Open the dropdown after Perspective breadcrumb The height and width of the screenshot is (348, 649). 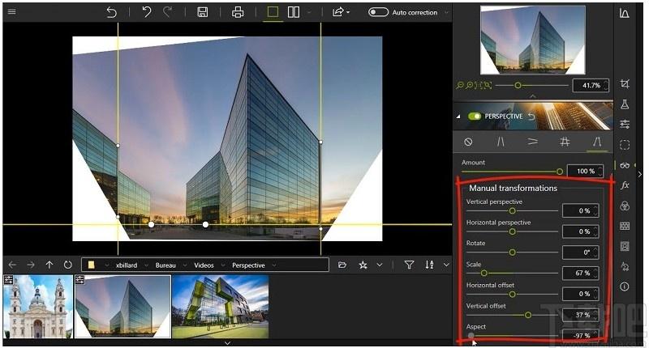pos(274,265)
